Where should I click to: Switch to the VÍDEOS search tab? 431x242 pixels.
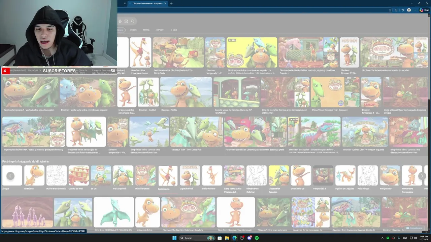point(133,30)
